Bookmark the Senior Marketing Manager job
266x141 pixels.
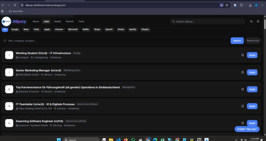click(x=243, y=72)
